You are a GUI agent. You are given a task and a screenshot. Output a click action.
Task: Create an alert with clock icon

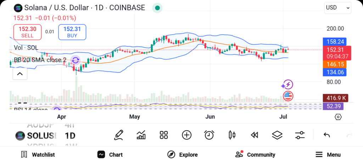tap(209, 135)
